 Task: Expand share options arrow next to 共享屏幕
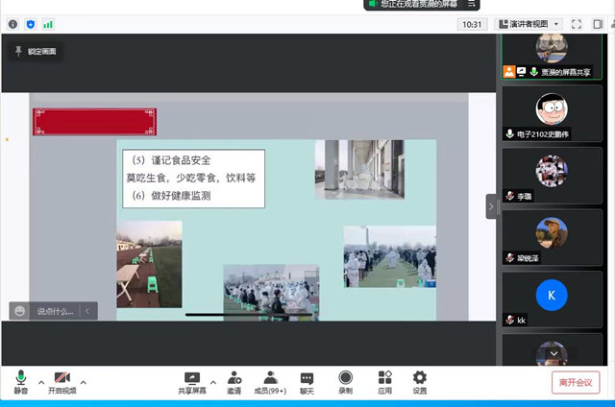(213, 382)
